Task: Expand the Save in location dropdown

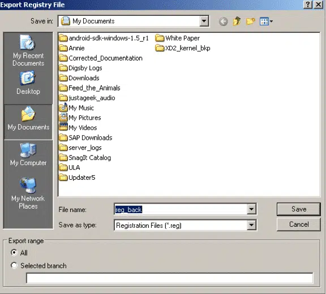Action: click(x=204, y=21)
